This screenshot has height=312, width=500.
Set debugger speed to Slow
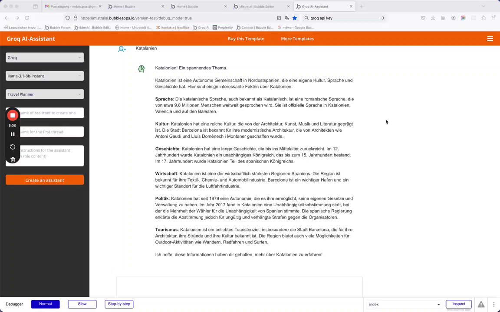pos(82,304)
